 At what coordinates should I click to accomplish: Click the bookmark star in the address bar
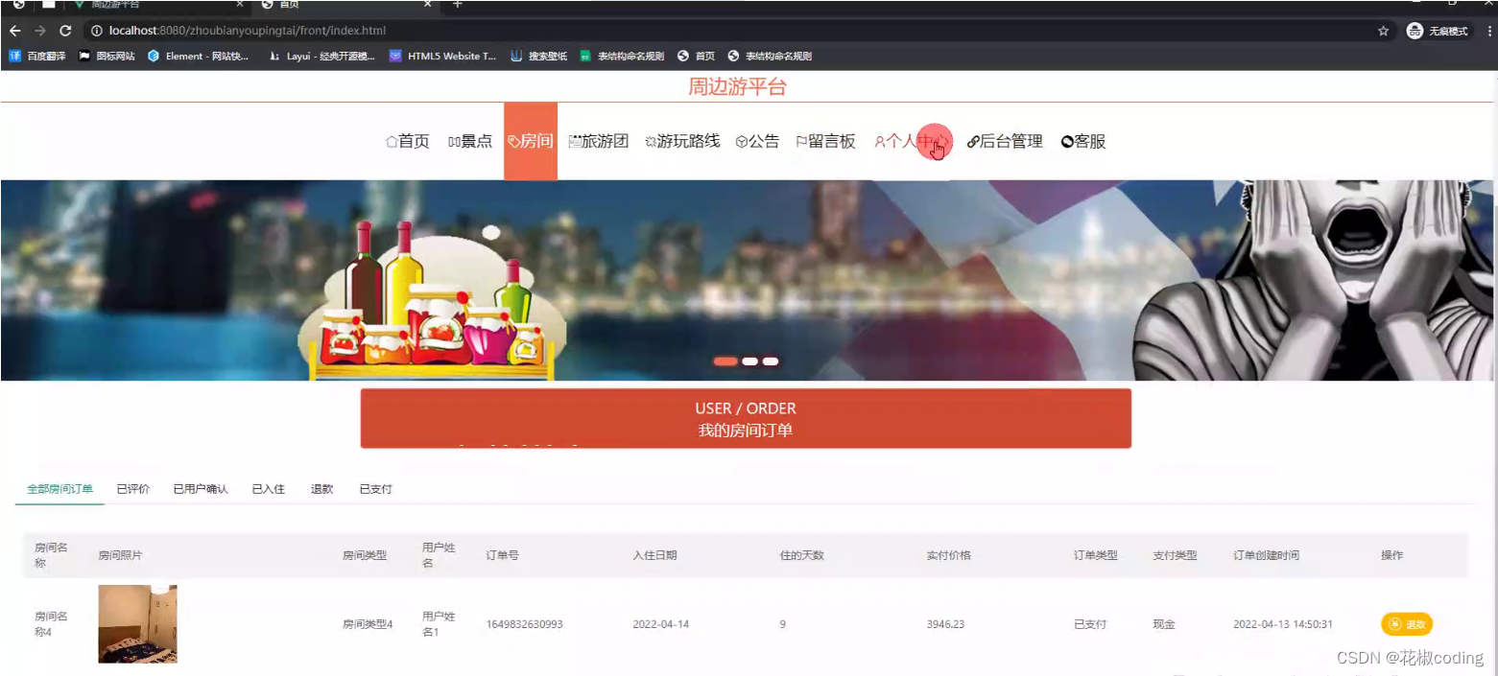1383,30
